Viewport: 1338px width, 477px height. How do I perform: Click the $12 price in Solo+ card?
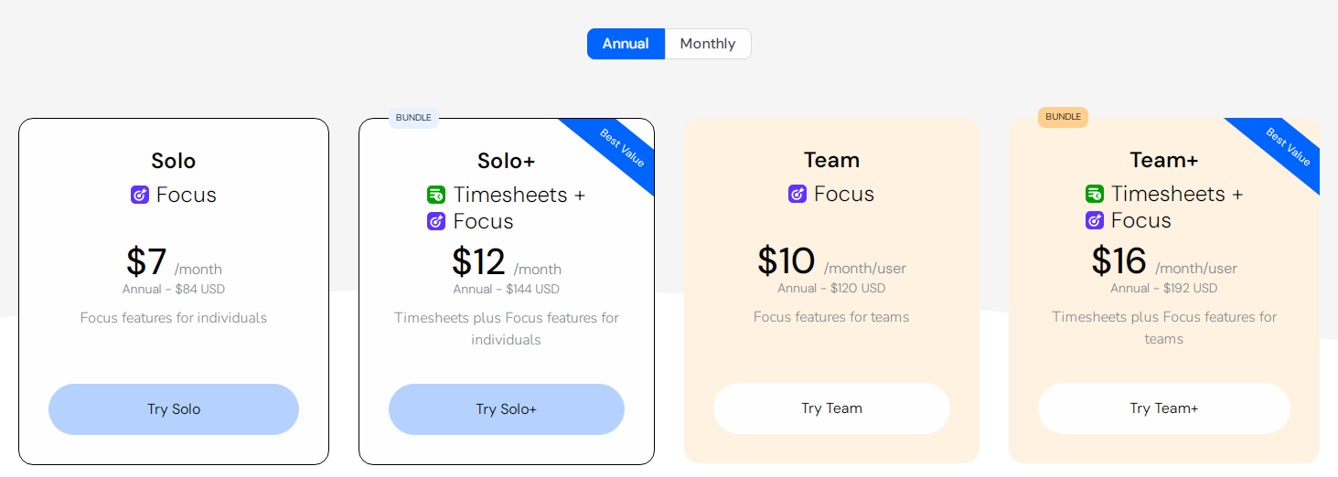(478, 262)
